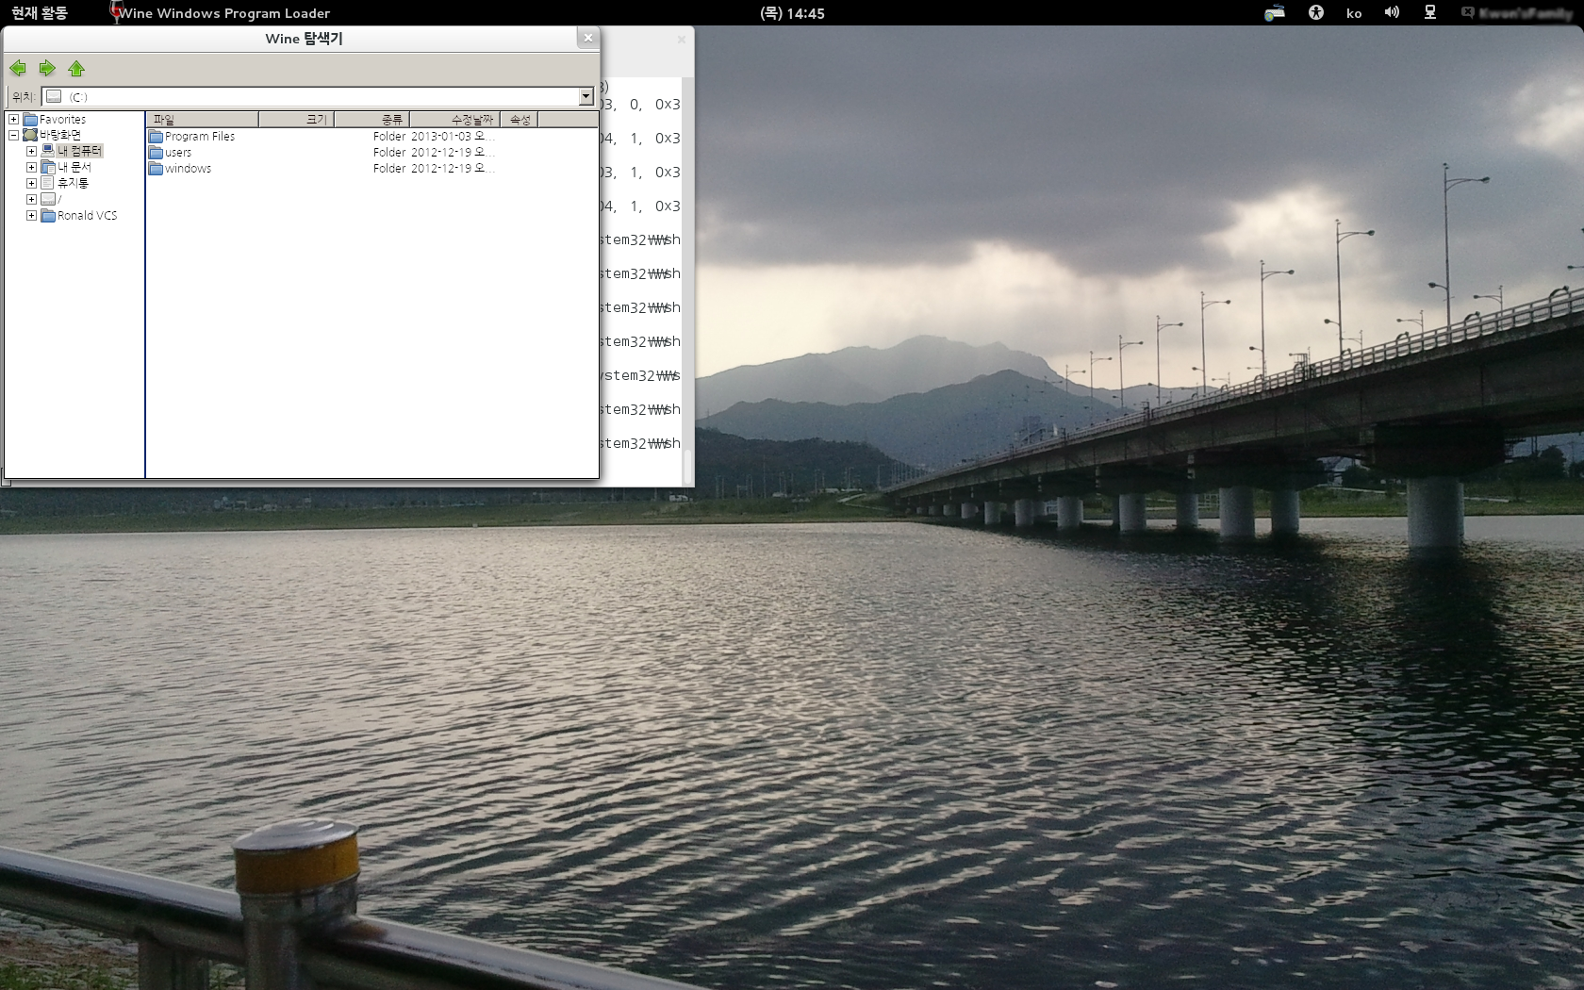Close the background terminal window

coord(681,40)
